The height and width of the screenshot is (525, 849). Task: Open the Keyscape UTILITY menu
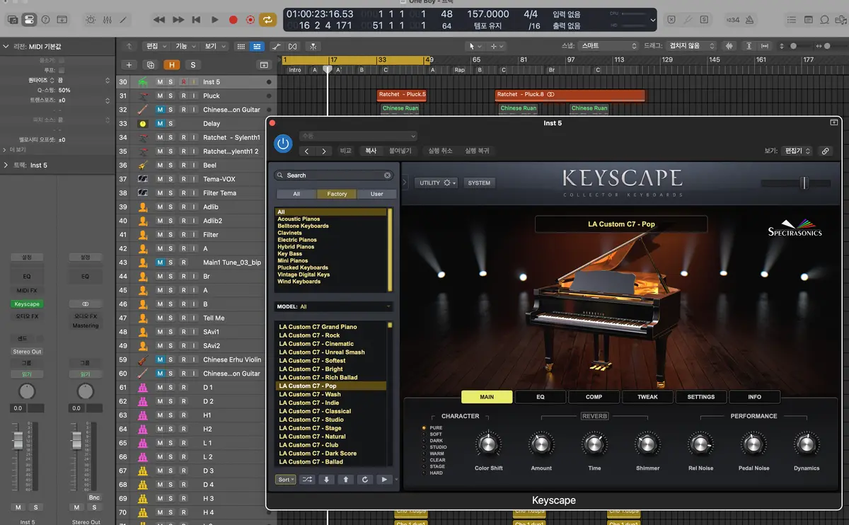pos(436,183)
